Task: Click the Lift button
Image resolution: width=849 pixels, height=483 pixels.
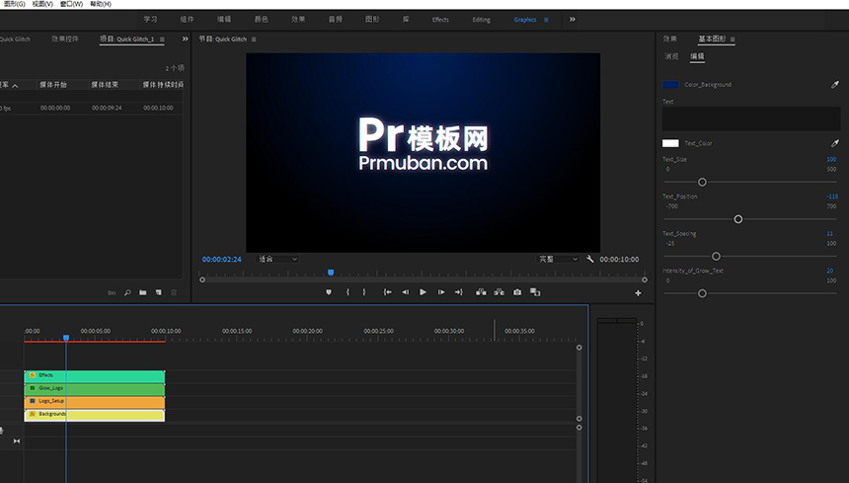Action: click(x=481, y=292)
